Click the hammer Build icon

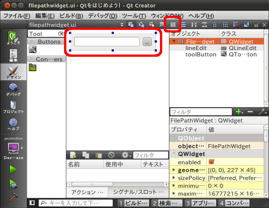13,197
